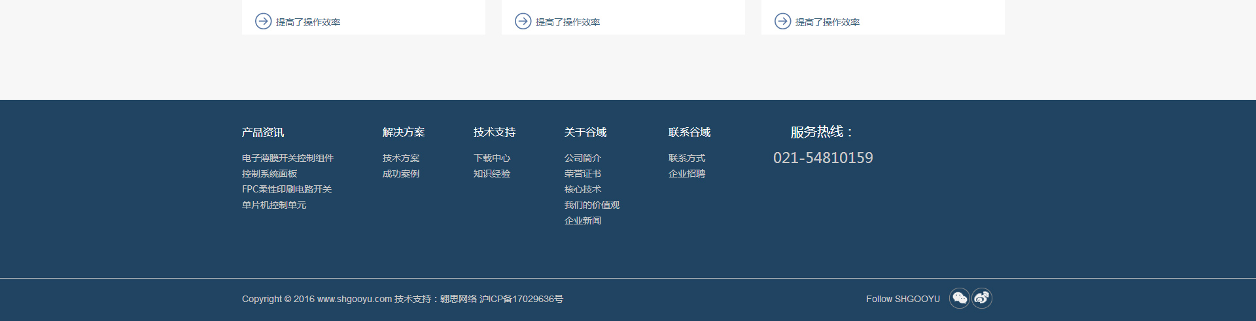Open 下载中心 under 技术支持
Screen dimensions: 1256x321
(491, 158)
